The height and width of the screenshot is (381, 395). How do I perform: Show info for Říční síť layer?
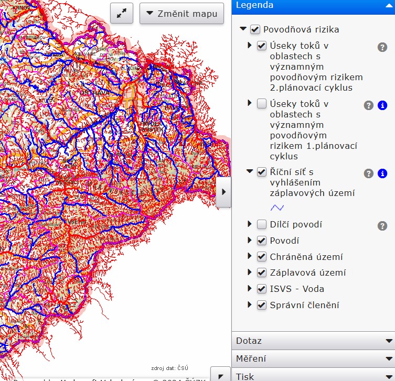(x=382, y=173)
